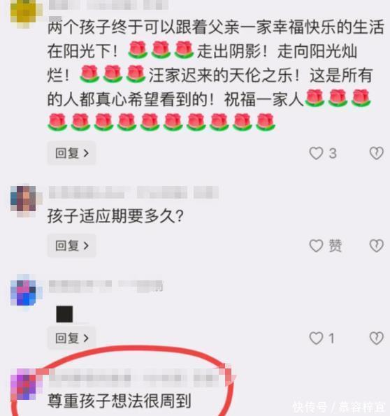
Task: Reply to the first long comment
Action: tap(71, 153)
